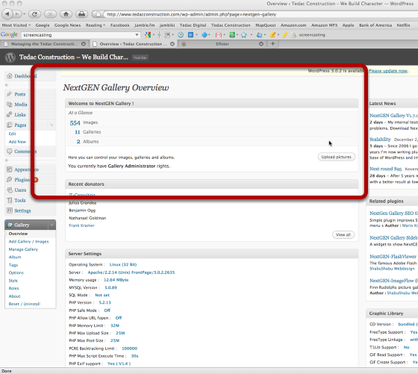Go to the browser Home icon

[x=66, y=14]
